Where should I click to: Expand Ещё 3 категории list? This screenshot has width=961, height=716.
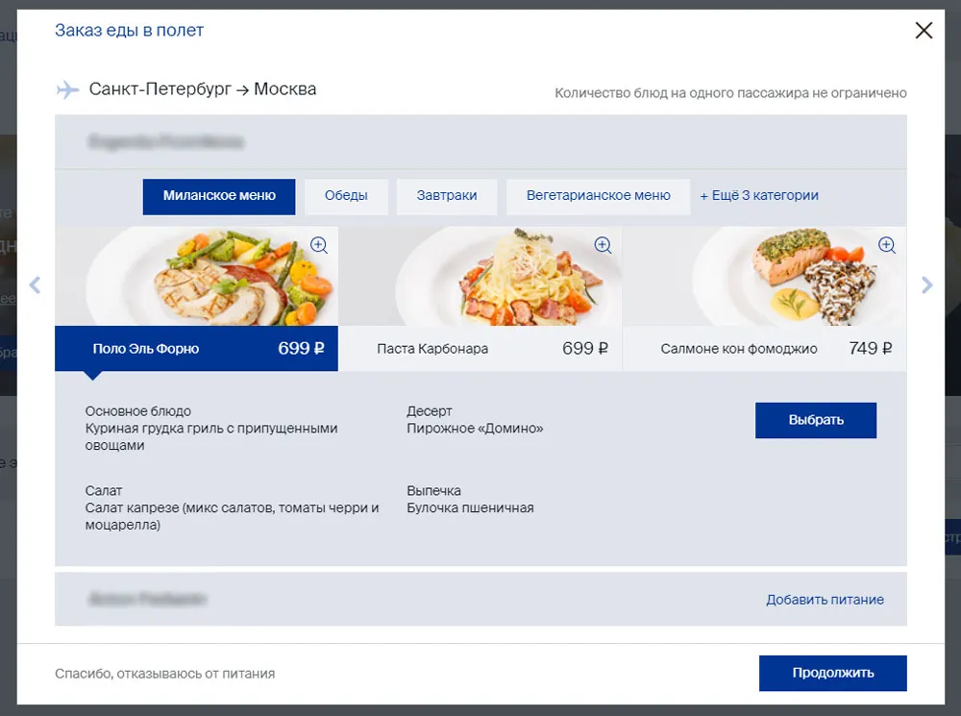759,196
